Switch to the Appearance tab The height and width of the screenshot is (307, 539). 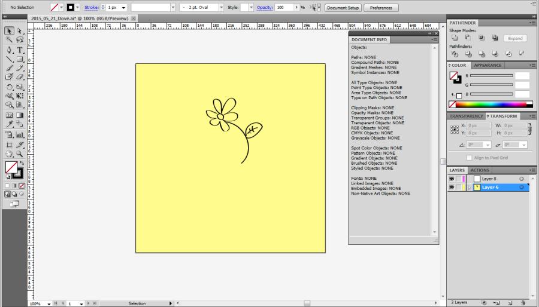tap(487, 65)
